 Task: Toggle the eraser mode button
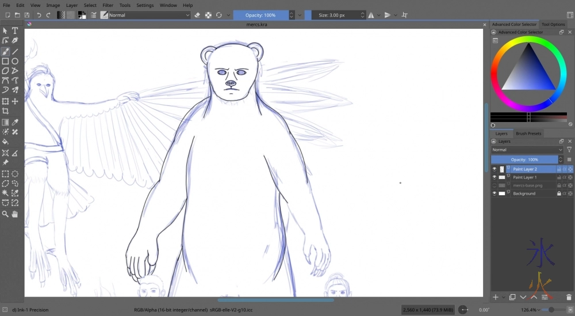(x=197, y=15)
